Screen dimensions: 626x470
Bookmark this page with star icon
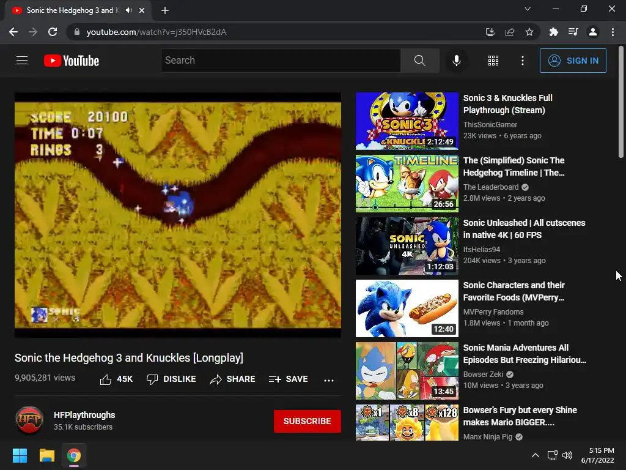click(529, 32)
